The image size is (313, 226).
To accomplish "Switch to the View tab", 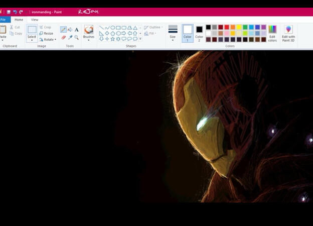I will [x=35, y=20].
